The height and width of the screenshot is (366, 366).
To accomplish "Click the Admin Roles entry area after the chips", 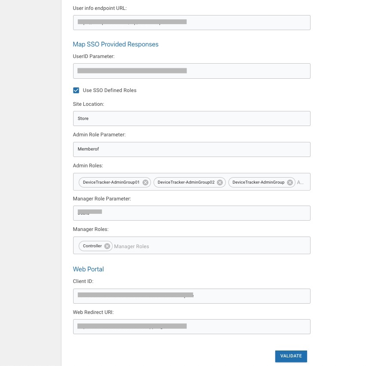I will pyautogui.click(x=301, y=182).
